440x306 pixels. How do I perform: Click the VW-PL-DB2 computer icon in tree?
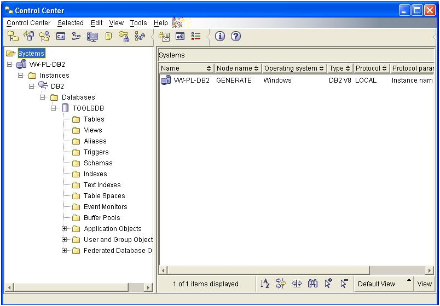[21, 64]
